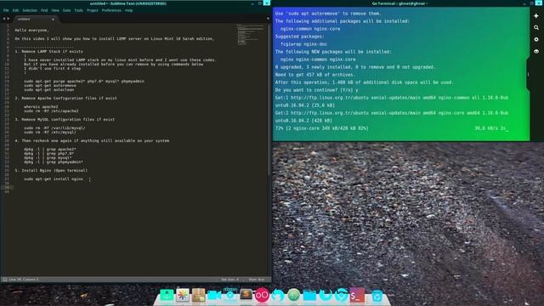Open the trash bin in dock
Image resolution: width=544 pixels, height=306 pixels.
(377, 295)
